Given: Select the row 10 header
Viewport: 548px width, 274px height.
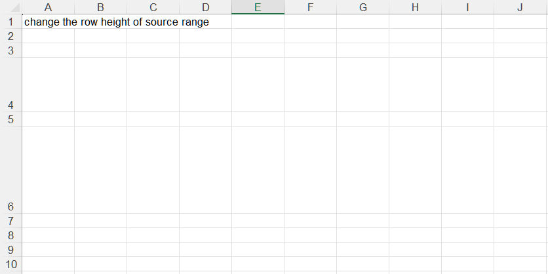Looking at the screenshot, I should tap(10, 264).
